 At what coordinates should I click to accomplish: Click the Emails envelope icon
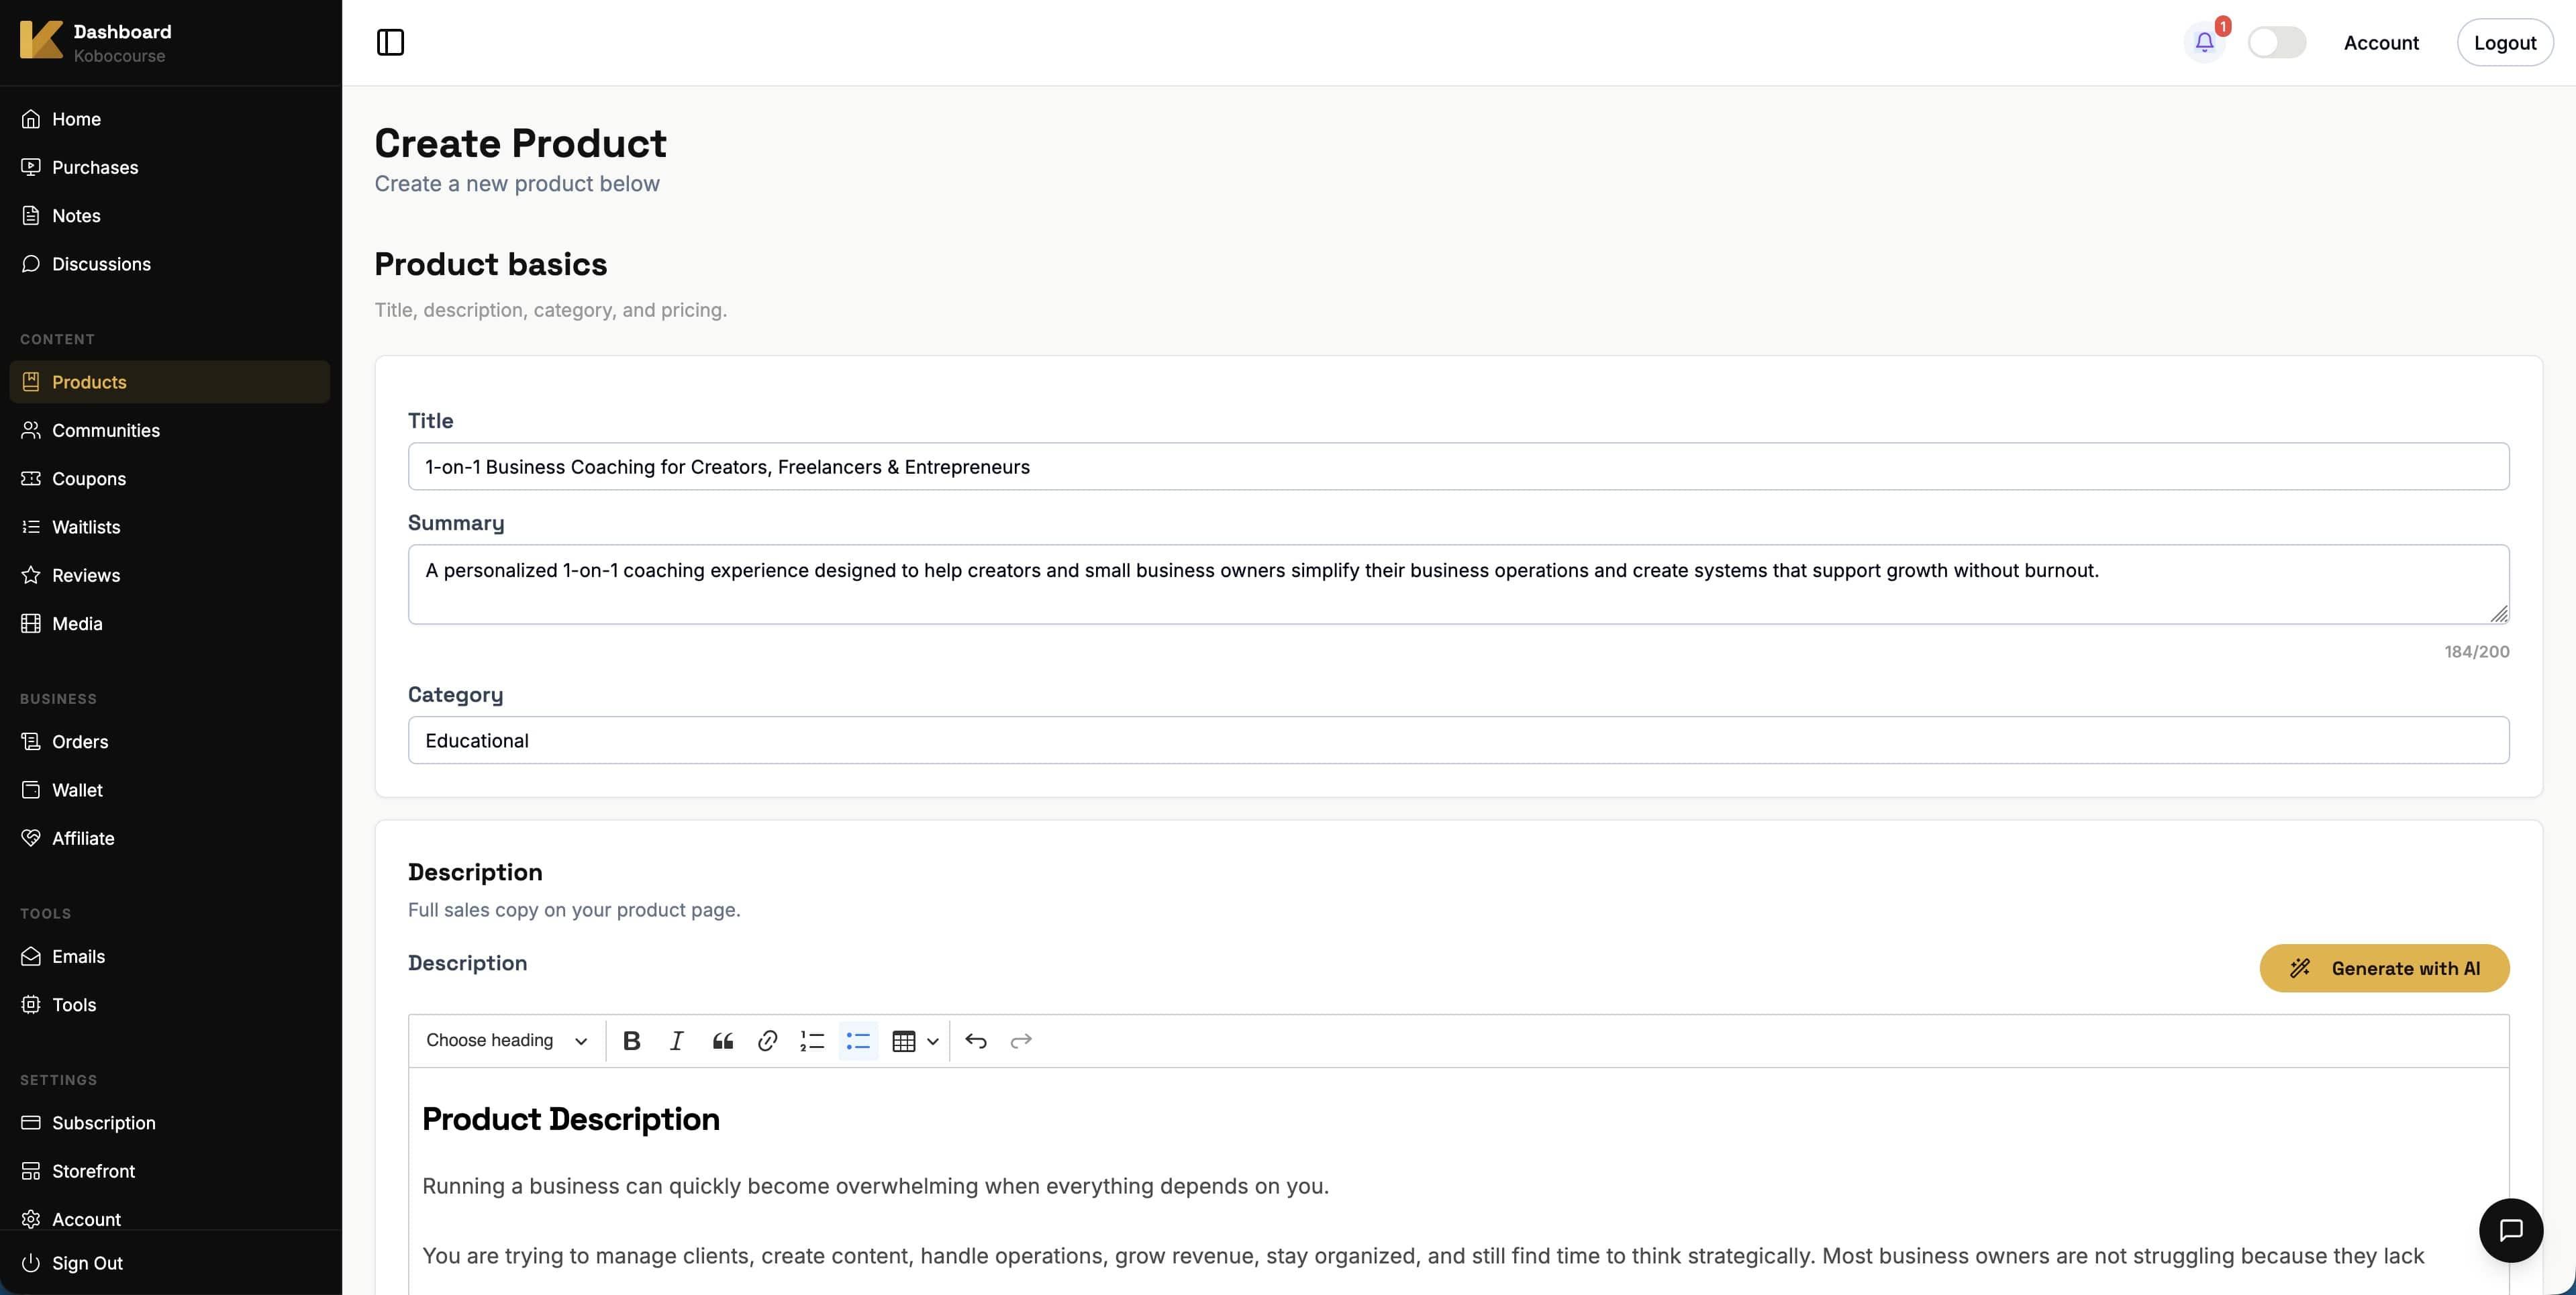(31, 957)
